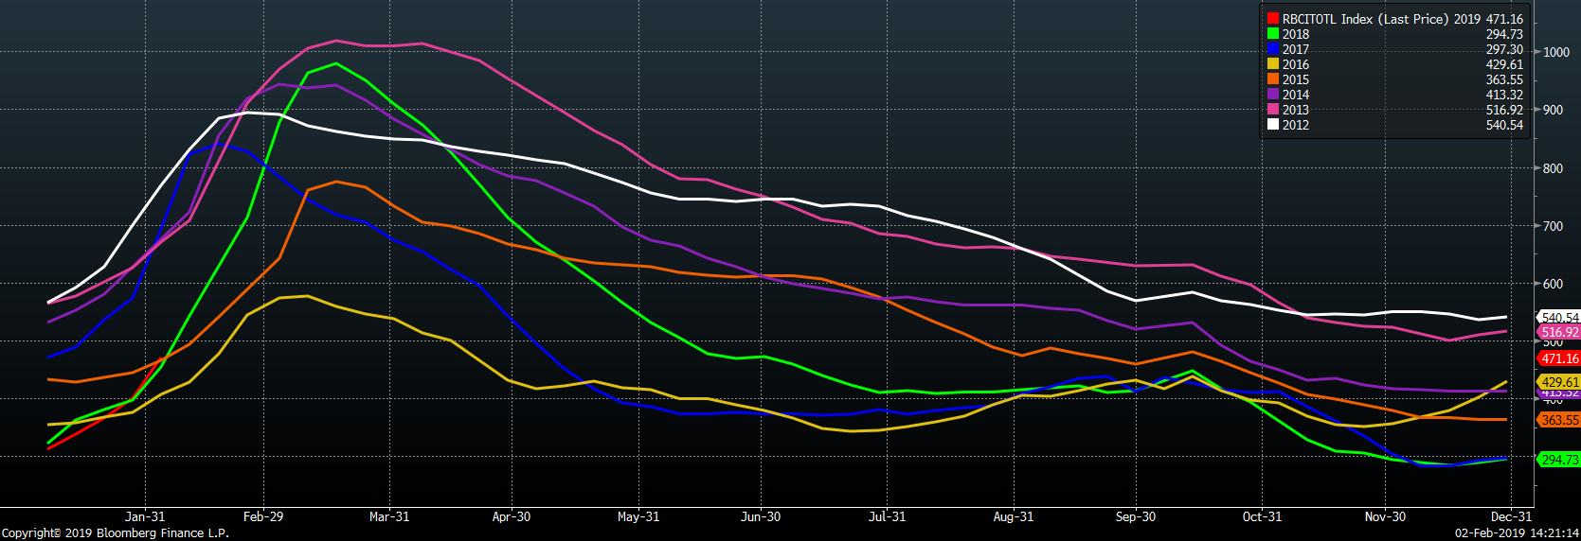Click the yellow 429.61 axis price tag
This screenshot has width=1581, height=541.
(1559, 382)
